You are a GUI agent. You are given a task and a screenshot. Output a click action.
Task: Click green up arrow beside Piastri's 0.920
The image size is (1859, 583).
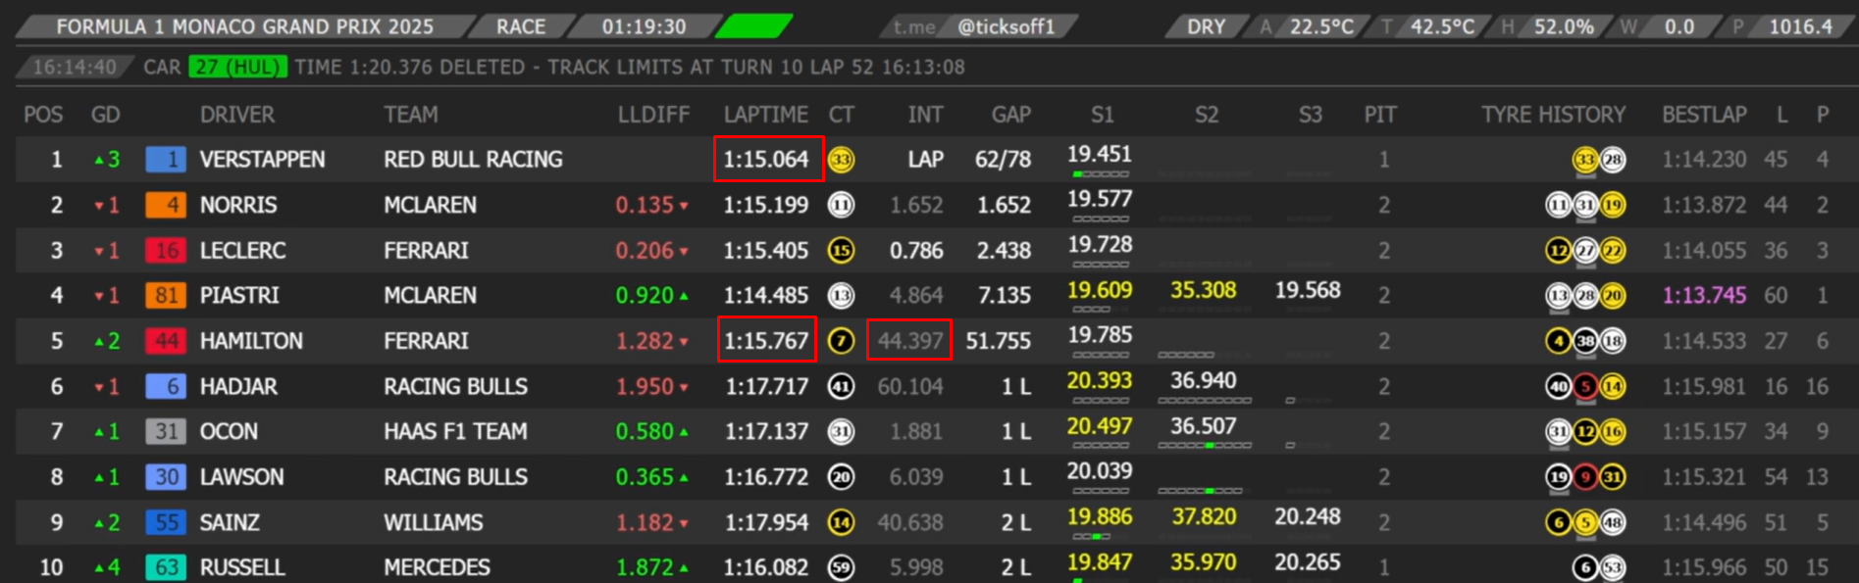[684, 296]
